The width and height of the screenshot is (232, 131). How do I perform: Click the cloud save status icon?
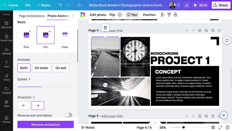[79, 5]
